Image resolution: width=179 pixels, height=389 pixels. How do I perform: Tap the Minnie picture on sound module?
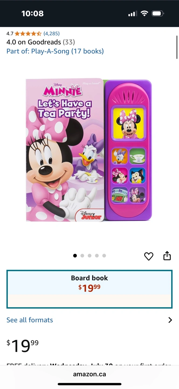[128, 123]
